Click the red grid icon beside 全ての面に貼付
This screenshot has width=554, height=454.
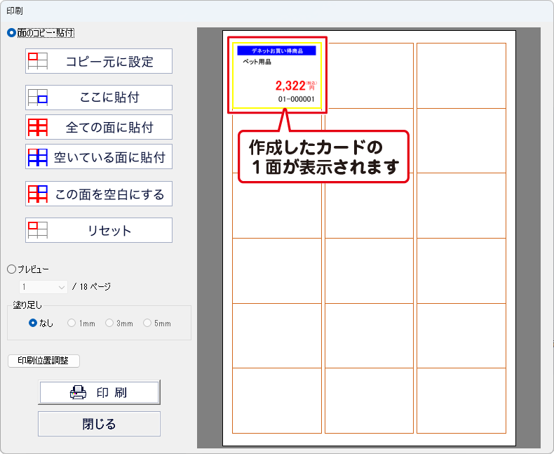[x=37, y=128]
